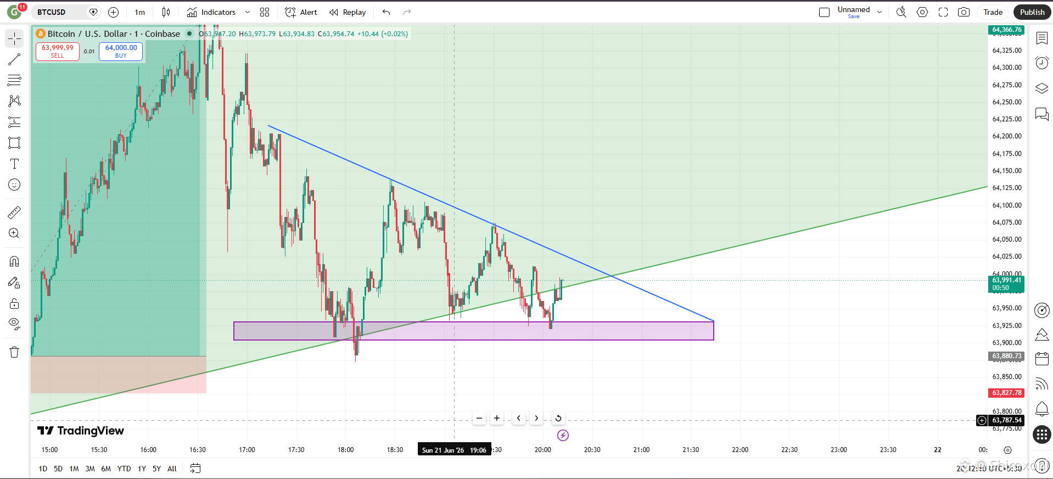Open the candlestick chart style menu
The width and height of the screenshot is (1053, 479).
pos(166,12)
